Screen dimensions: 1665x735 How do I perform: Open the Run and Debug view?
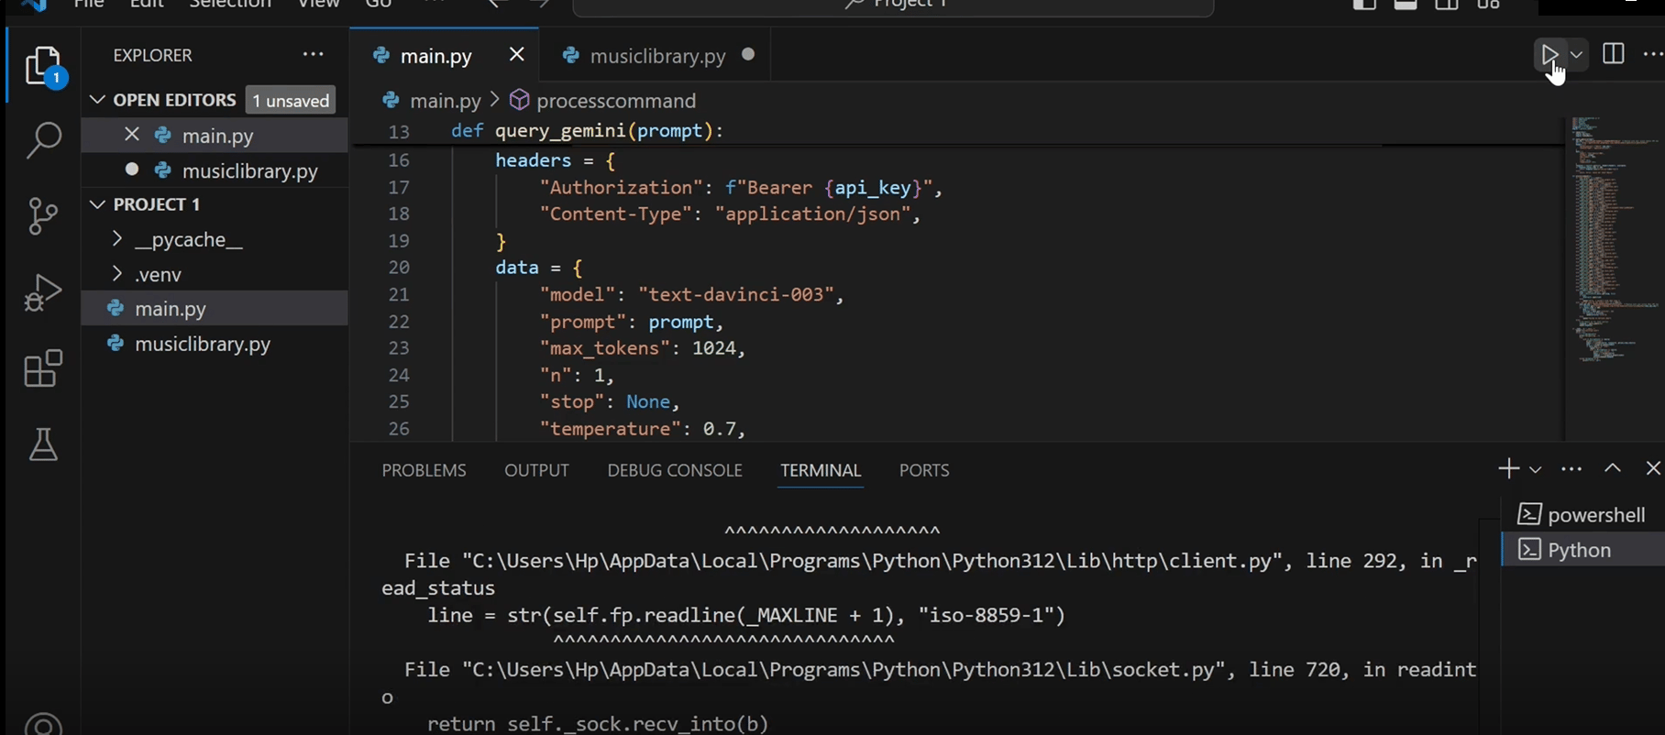click(43, 293)
